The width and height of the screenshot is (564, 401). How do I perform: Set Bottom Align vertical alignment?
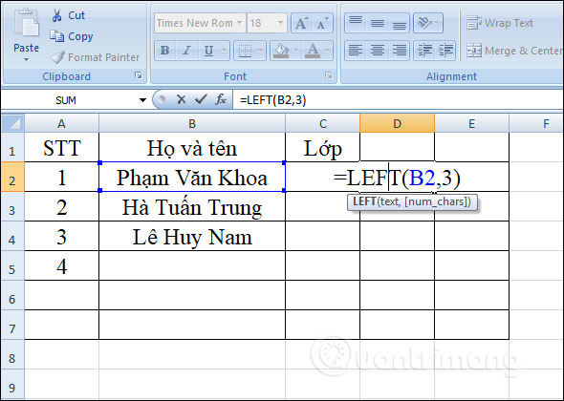pos(399,23)
